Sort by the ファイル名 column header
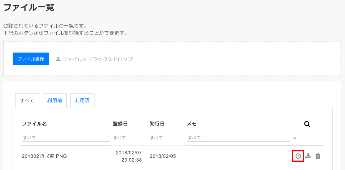345x170 pixels. click(34, 124)
